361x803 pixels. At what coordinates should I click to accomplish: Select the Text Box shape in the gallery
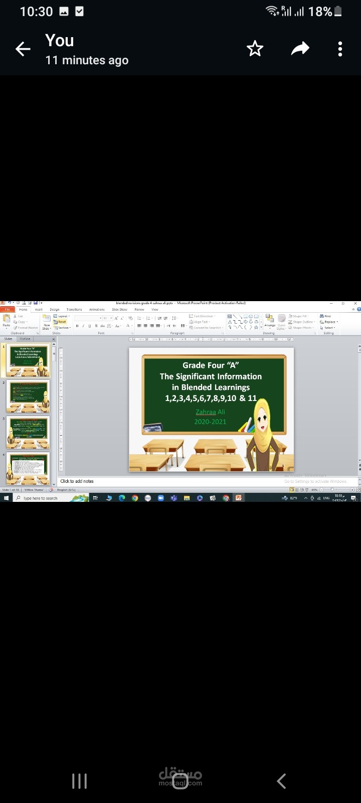point(230,317)
